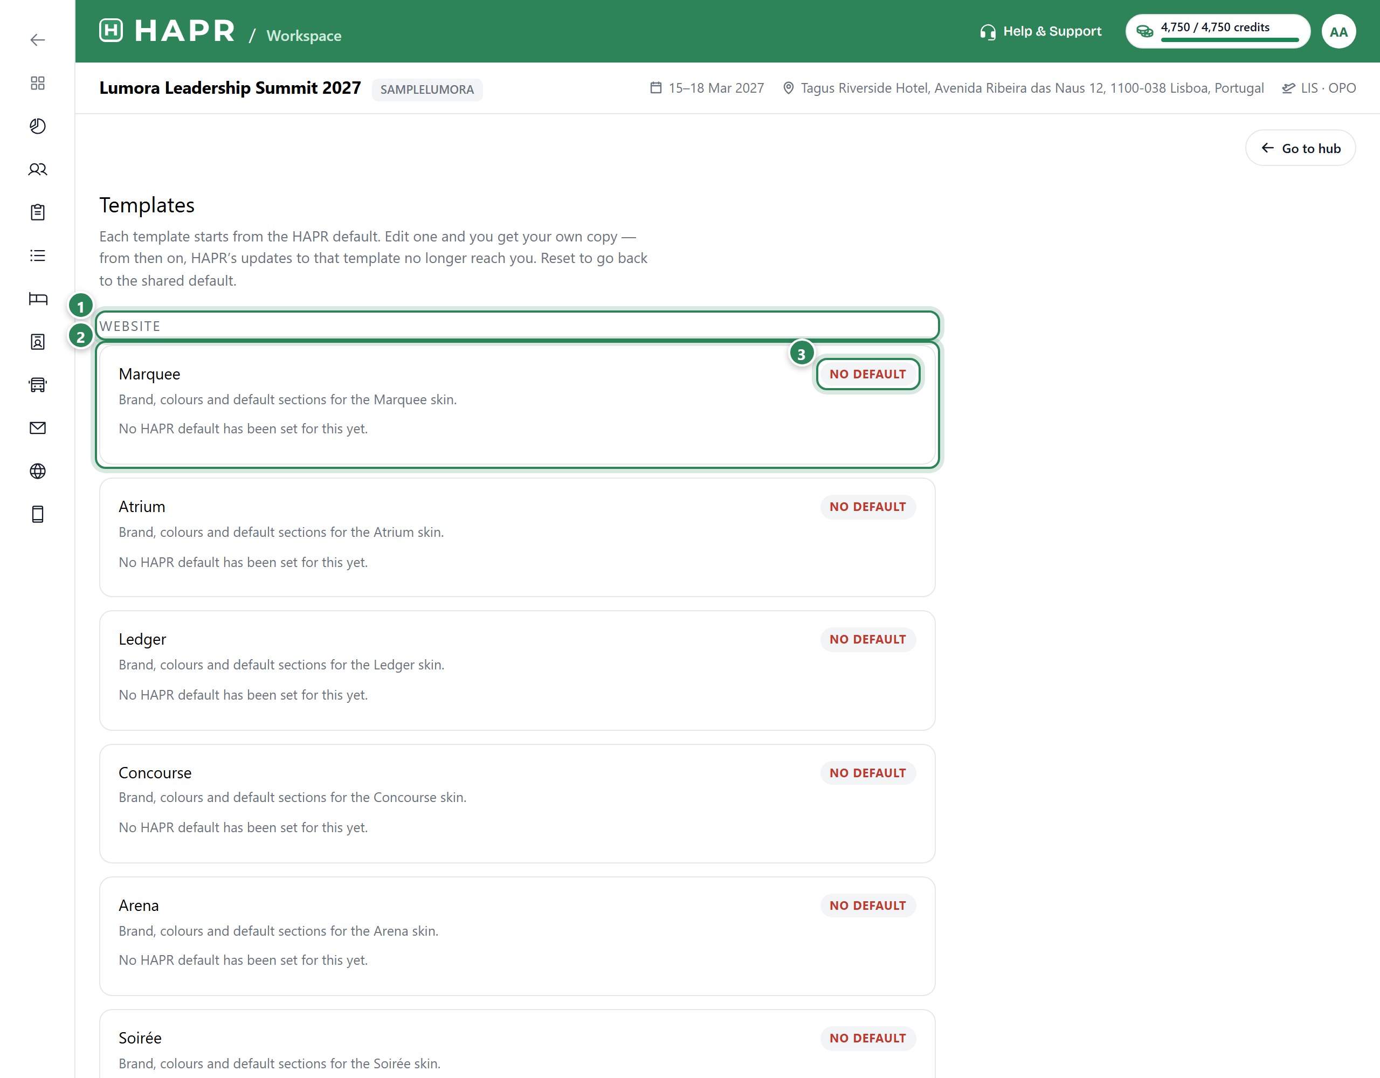Click the map pin location icon

(x=788, y=88)
